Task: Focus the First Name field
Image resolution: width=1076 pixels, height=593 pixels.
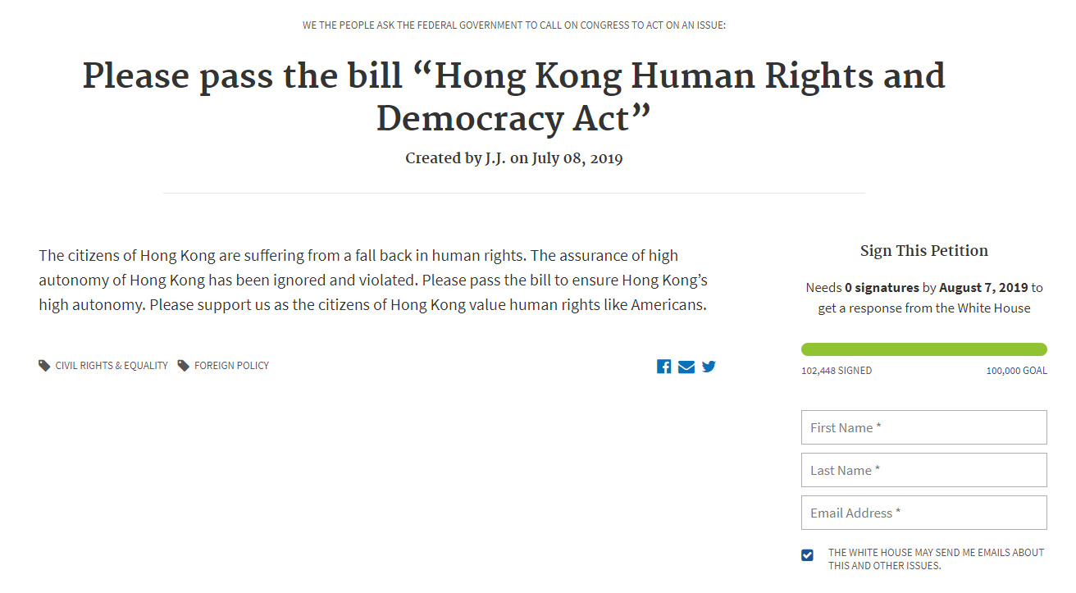Action: [923, 427]
